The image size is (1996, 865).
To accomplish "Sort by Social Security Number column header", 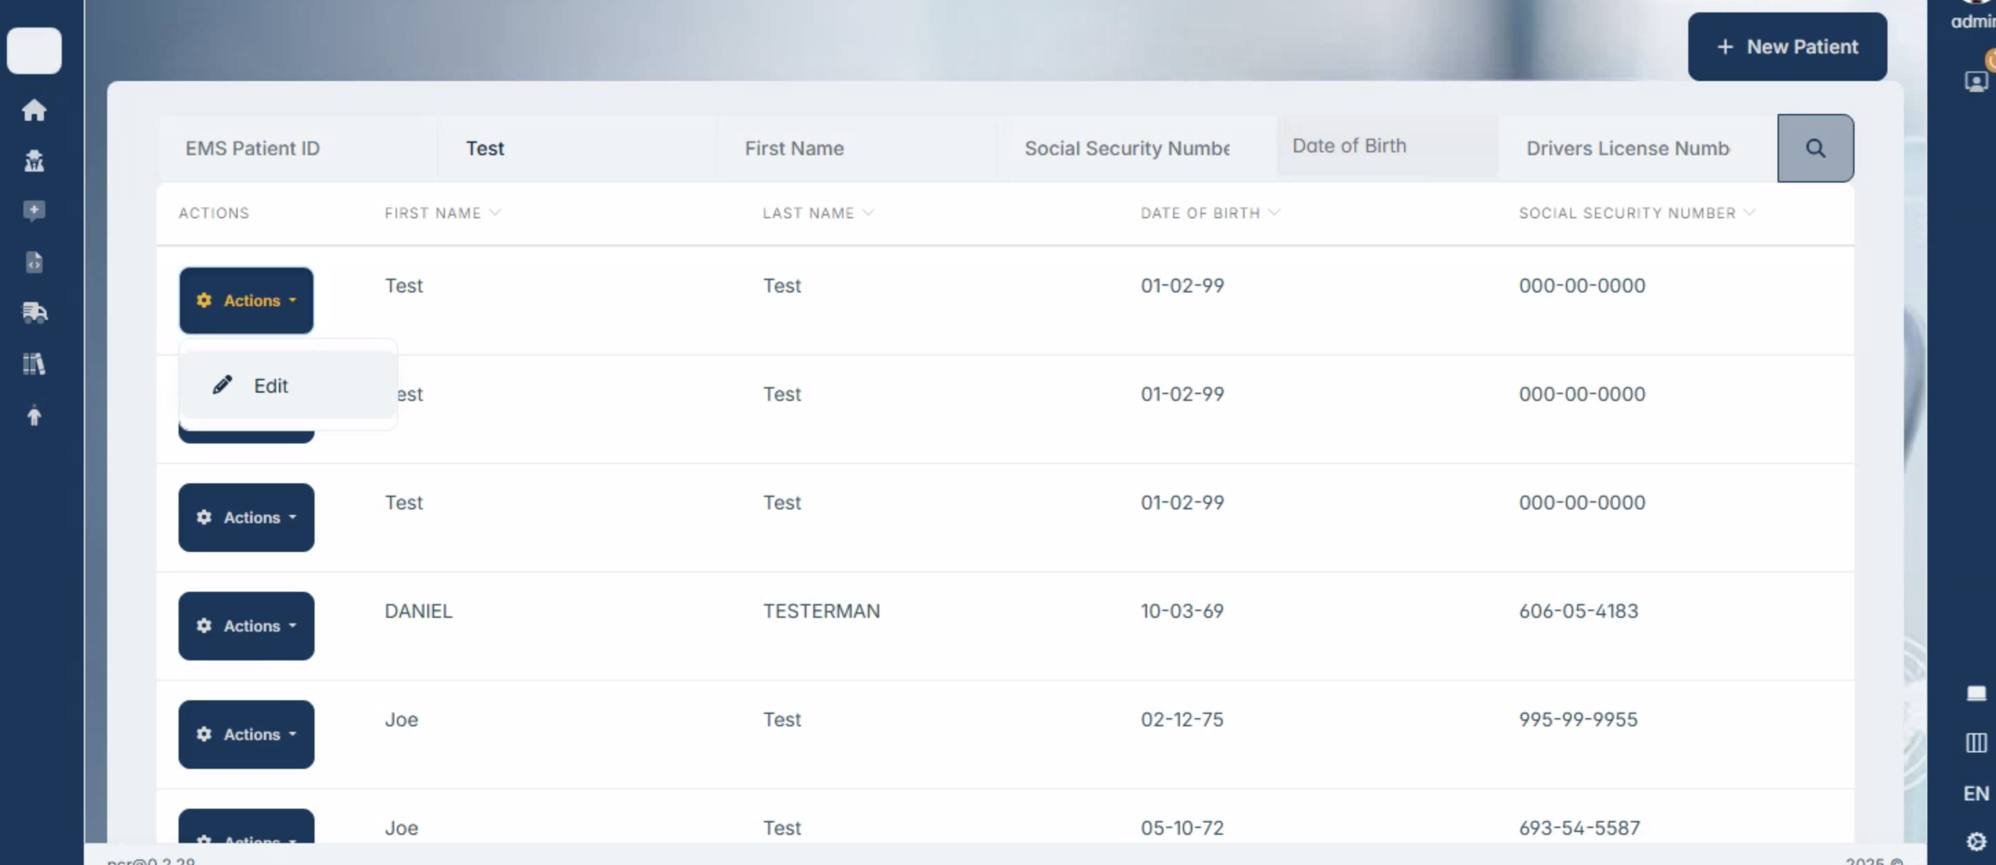I will (x=1626, y=213).
